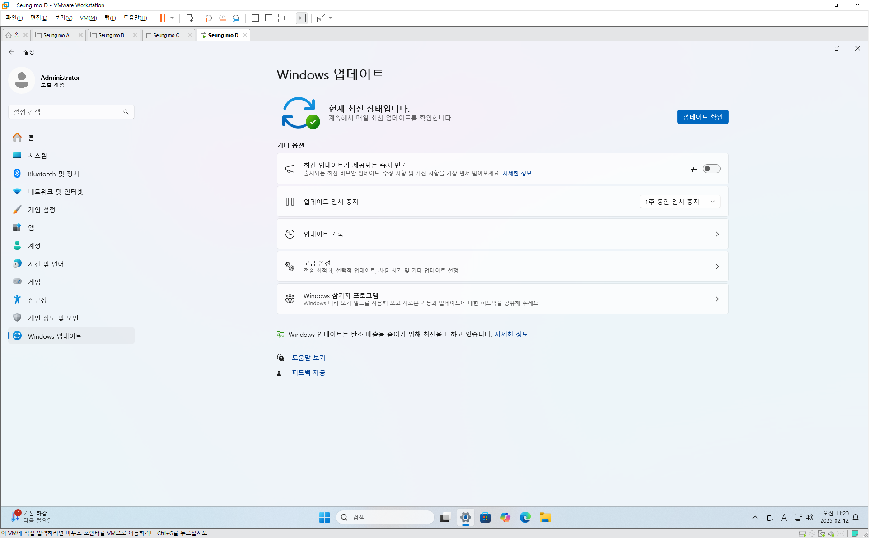
Task: Enter full screen mode in VMware
Action: 282,18
